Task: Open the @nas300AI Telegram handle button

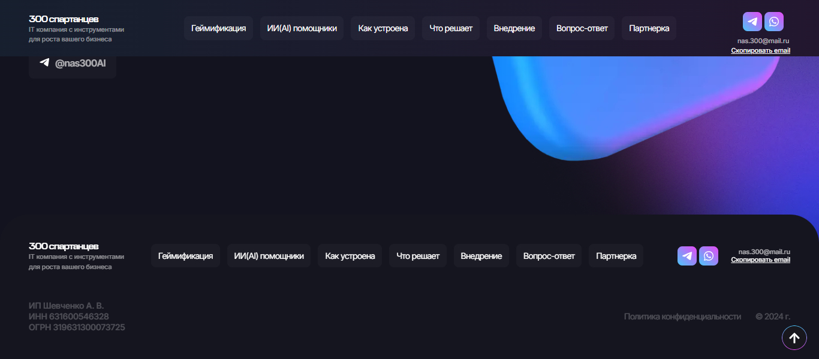Action: point(73,63)
